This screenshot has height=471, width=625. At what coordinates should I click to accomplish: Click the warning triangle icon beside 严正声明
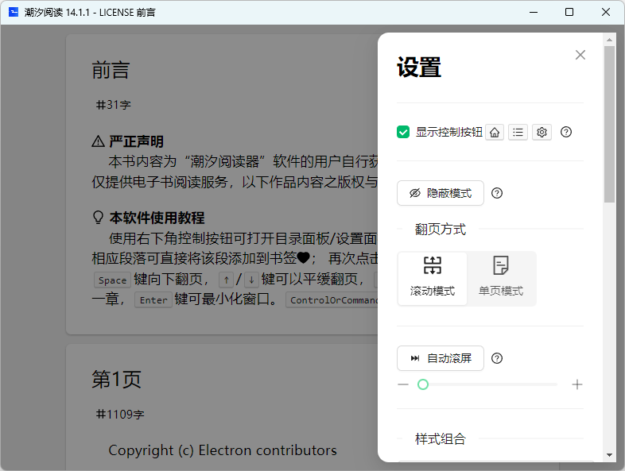tap(98, 141)
